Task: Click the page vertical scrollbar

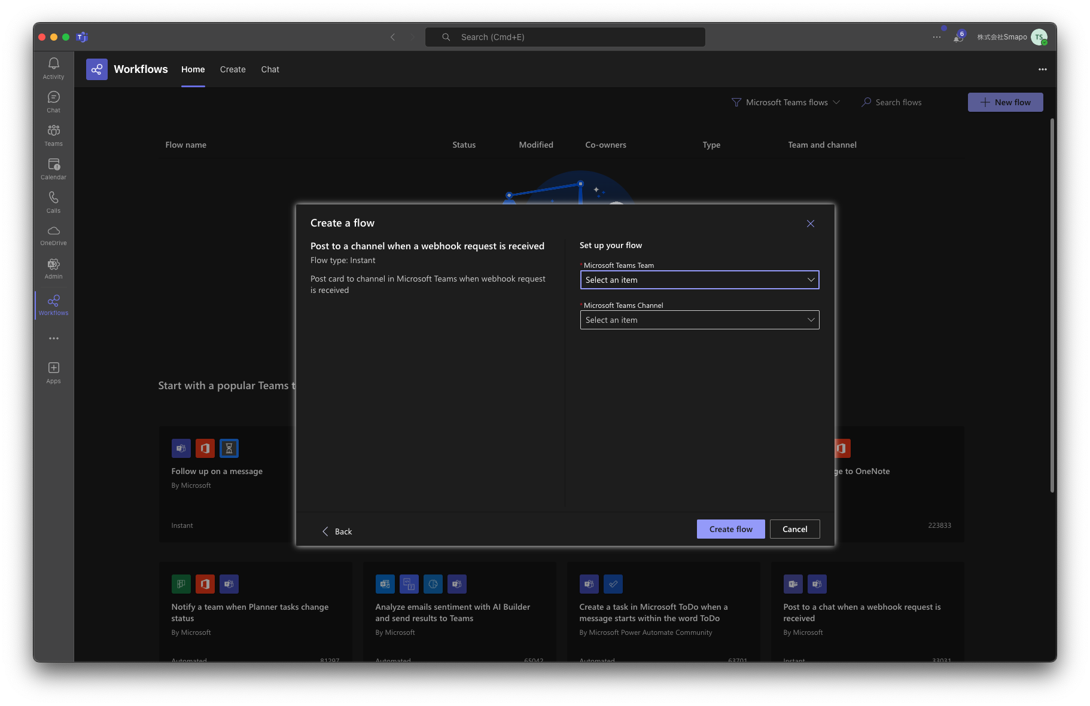Action: pyautogui.click(x=1052, y=305)
